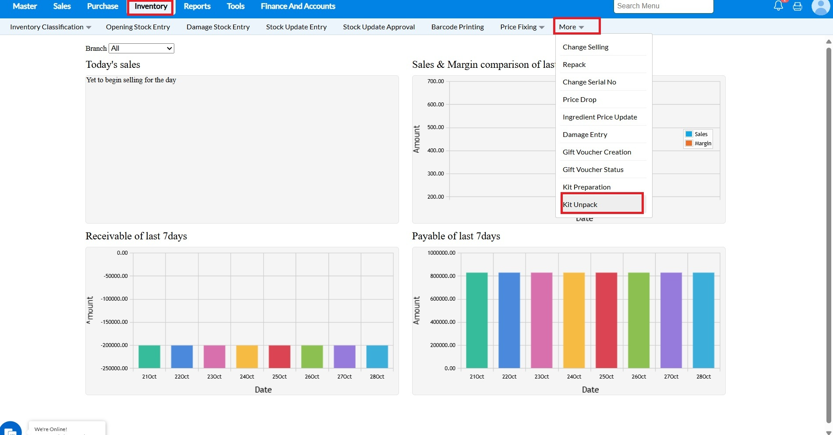
Task: Open Stock Update Approval page
Action: click(x=378, y=27)
